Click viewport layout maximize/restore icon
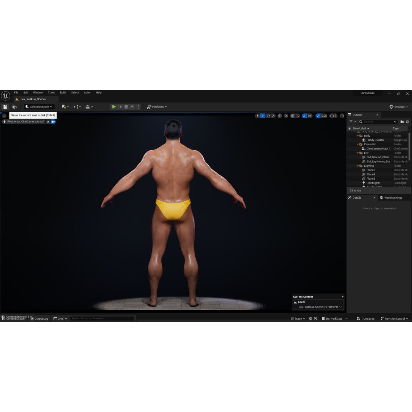Image resolution: width=412 pixels, height=412 pixels. pyautogui.click(x=342, y=116)
